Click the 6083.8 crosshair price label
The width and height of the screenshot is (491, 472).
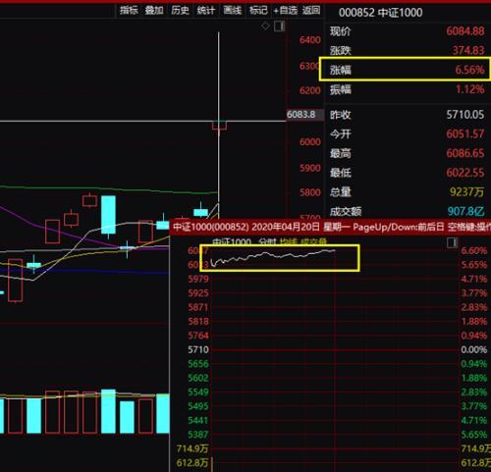pos(301,115)
